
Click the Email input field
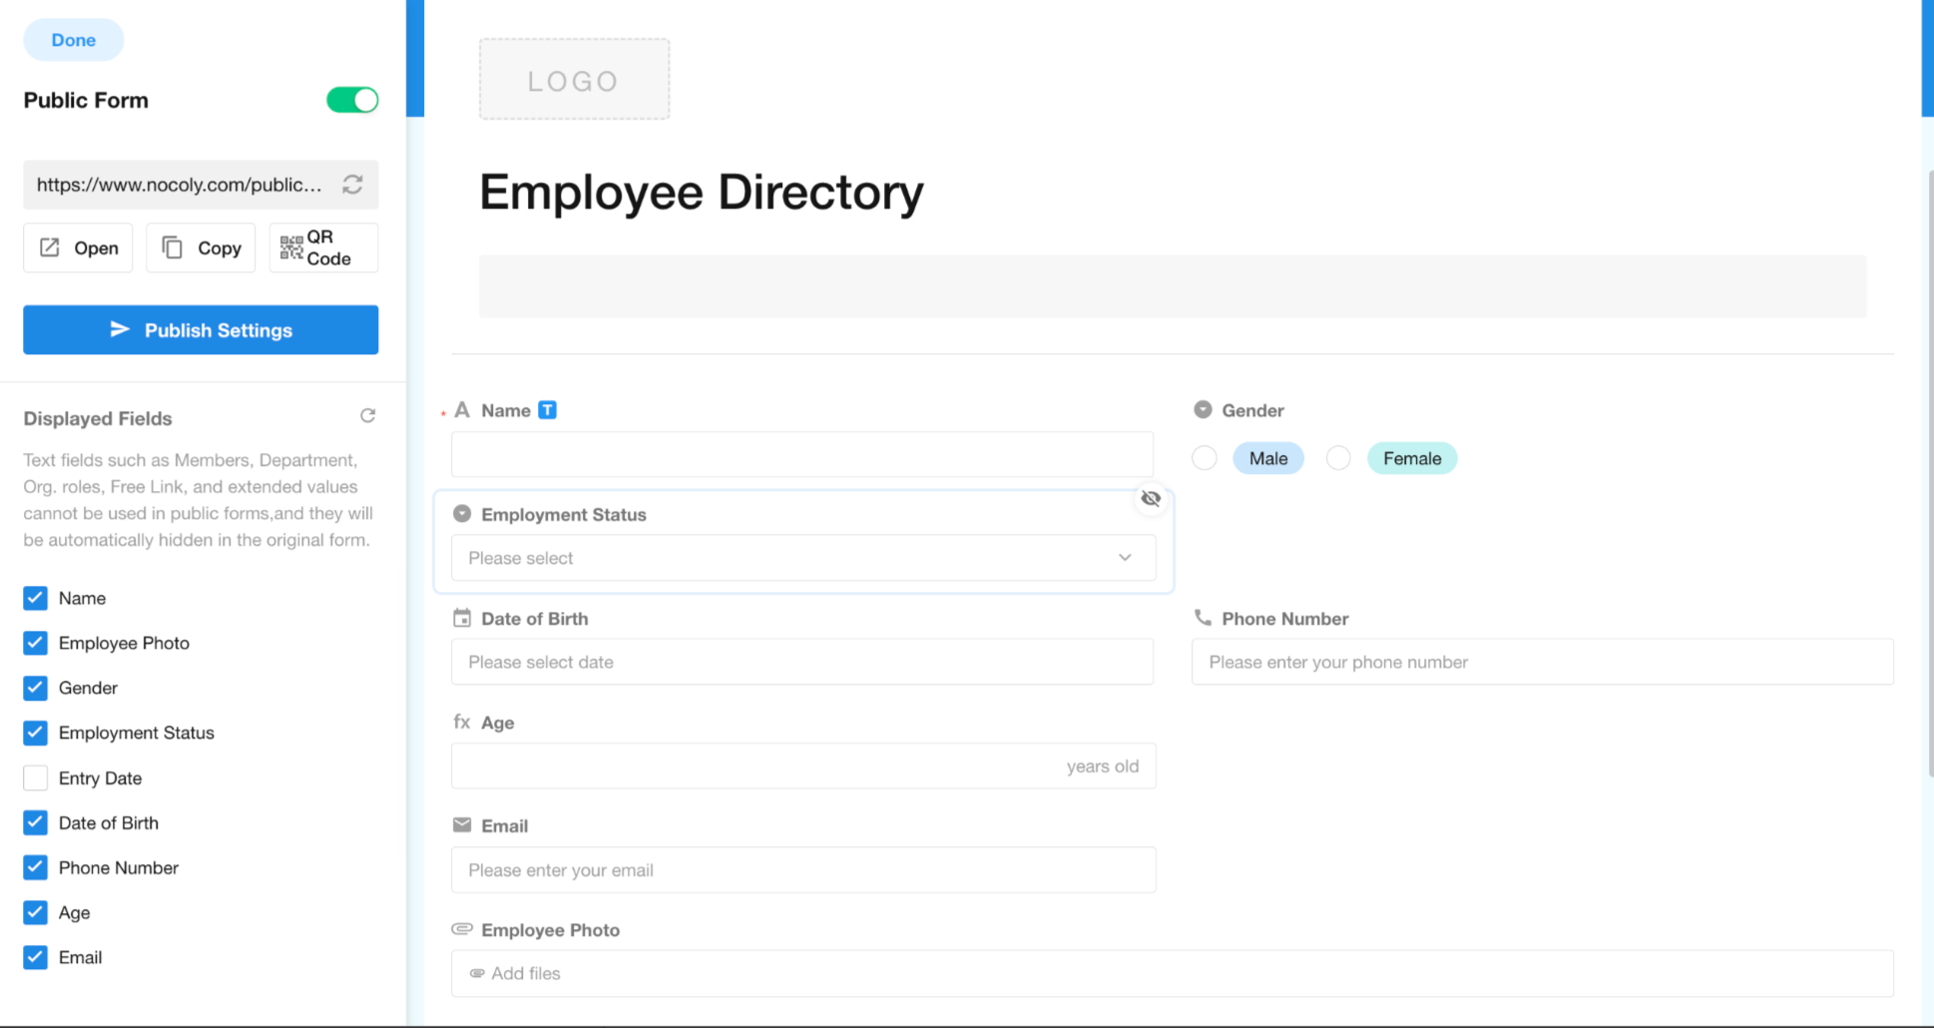[x=802, y=870]
